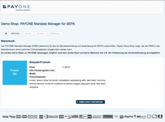This screenshot has height=122, width=165.
Task: Click the MasterCard SecureCode logo
Action: pos(33,117)
